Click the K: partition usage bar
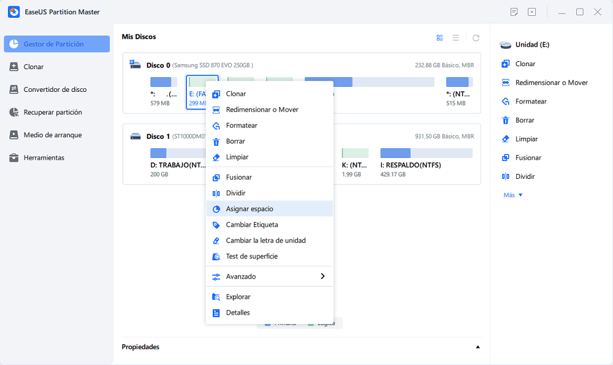613x365 pixels. click(x=355, y=153)
